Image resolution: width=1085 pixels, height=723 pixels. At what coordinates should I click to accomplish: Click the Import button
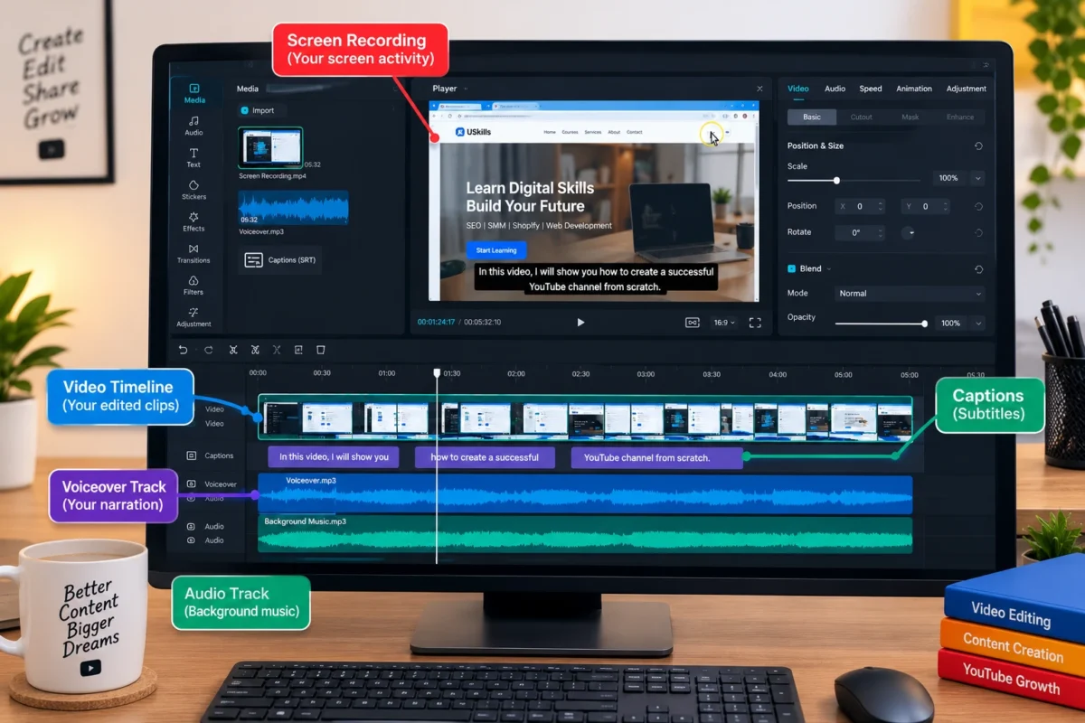tap(261, 110)
